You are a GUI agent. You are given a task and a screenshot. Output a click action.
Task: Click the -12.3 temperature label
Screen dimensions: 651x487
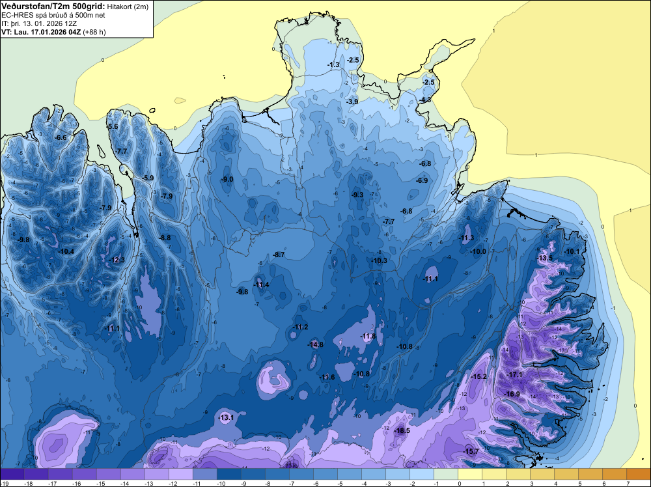click(117, 260)
